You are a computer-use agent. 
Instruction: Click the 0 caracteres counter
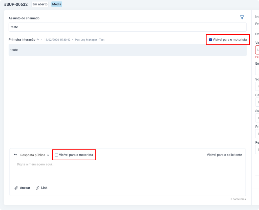tap(238, 199)
